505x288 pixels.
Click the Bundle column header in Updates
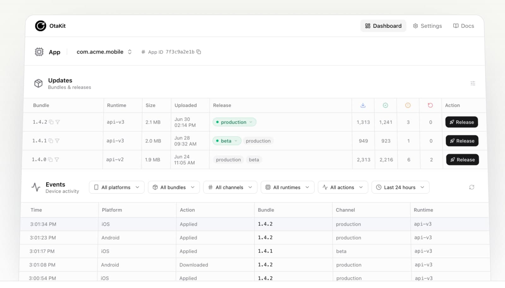point(41,105)
